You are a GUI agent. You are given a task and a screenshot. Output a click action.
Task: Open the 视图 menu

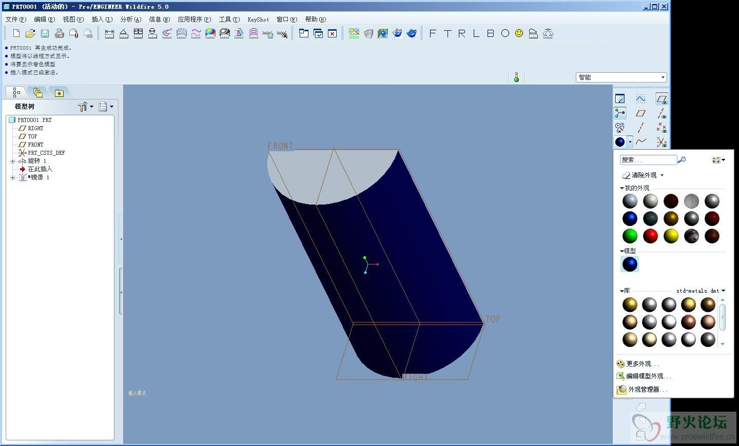[73, 19]
